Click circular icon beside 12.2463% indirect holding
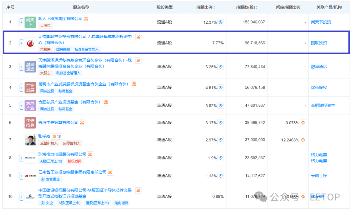Viewport: 351px width, 211px height. tap(303, 140)
